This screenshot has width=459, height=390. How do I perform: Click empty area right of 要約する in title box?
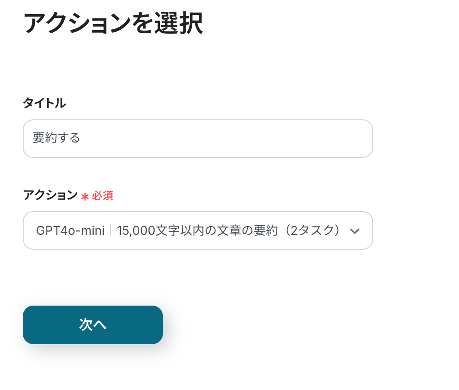pyautogui.click(x=228, y=139)
